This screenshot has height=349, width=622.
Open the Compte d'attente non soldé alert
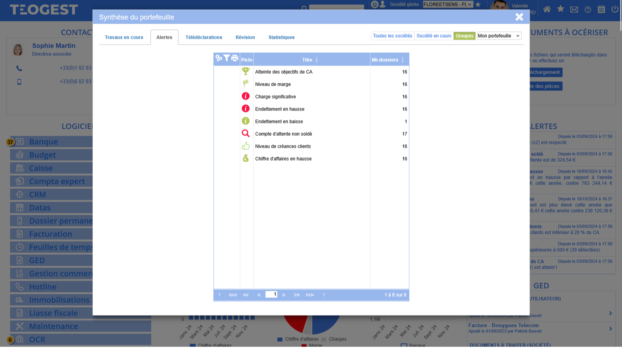[x=283, y=134]
